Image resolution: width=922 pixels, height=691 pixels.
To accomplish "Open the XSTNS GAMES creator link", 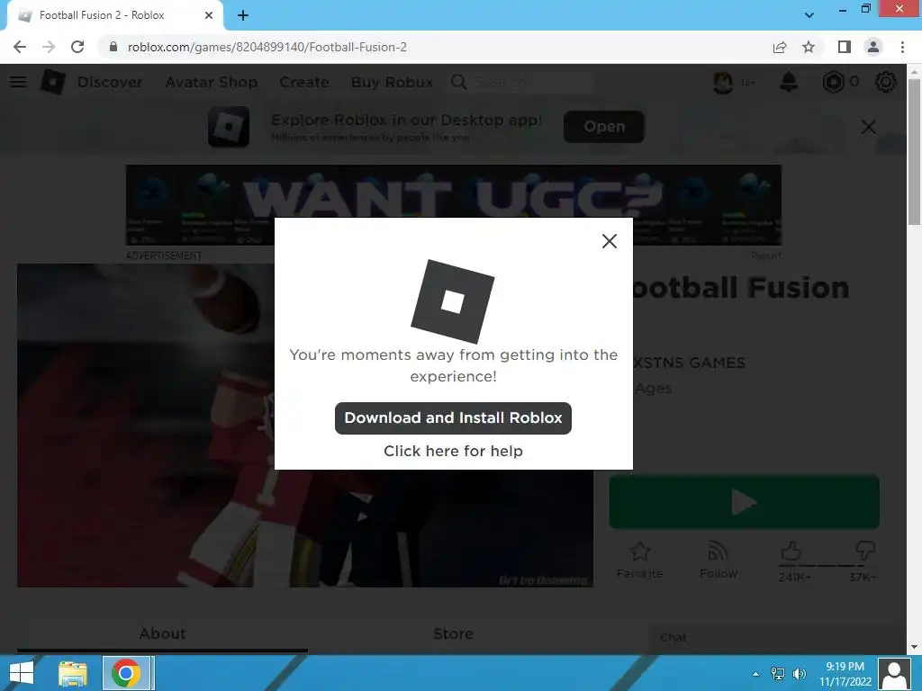I will [689, 363].
